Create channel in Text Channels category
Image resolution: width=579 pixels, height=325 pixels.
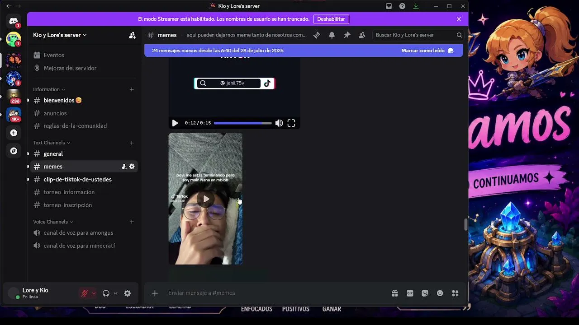coord(132,143)
